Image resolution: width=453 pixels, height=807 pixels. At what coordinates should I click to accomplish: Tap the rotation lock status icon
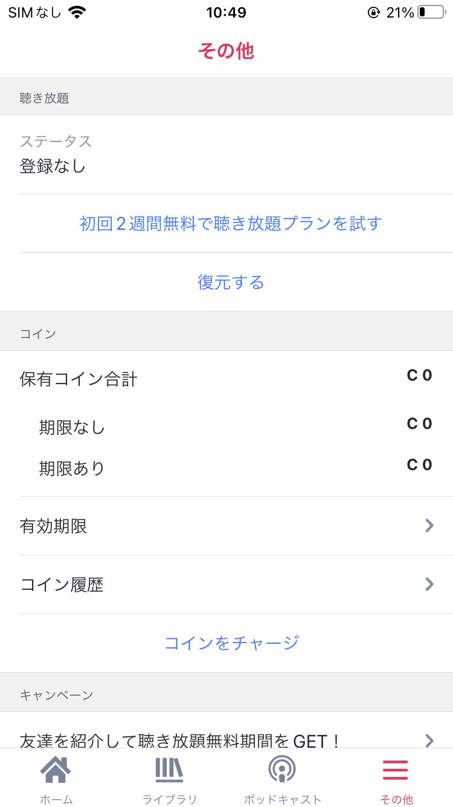click(x=374, y=12)
